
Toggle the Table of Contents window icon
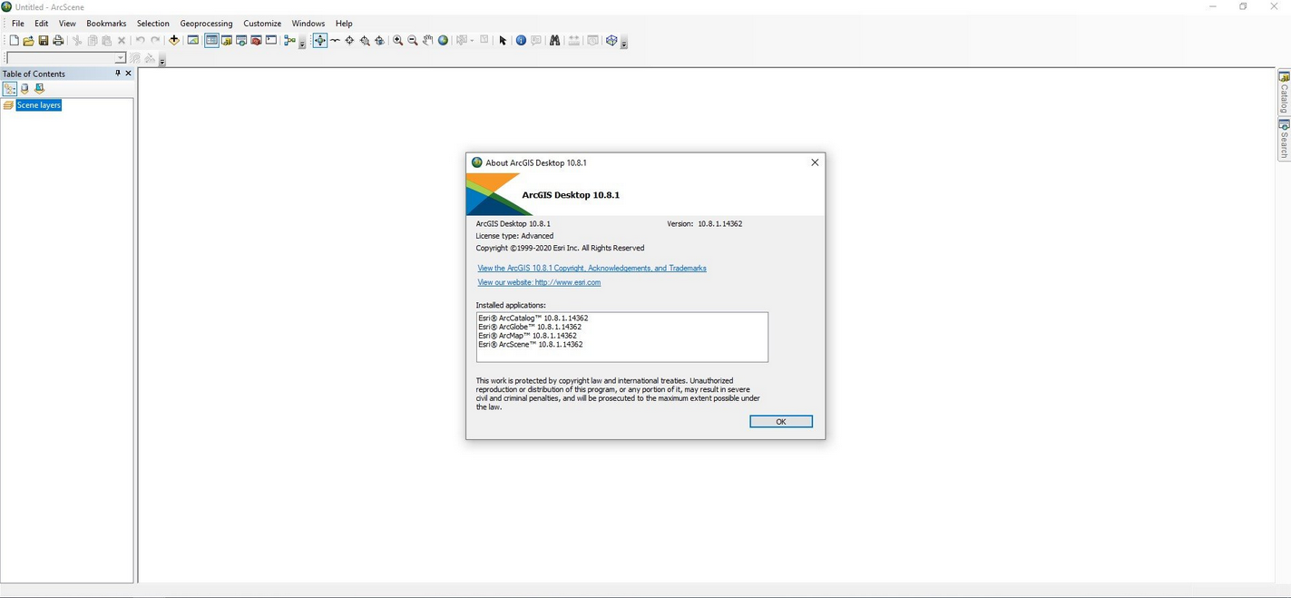coord(211,41)
